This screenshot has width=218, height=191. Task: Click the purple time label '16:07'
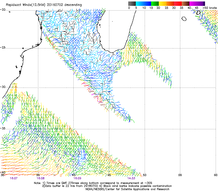(14, 178)
